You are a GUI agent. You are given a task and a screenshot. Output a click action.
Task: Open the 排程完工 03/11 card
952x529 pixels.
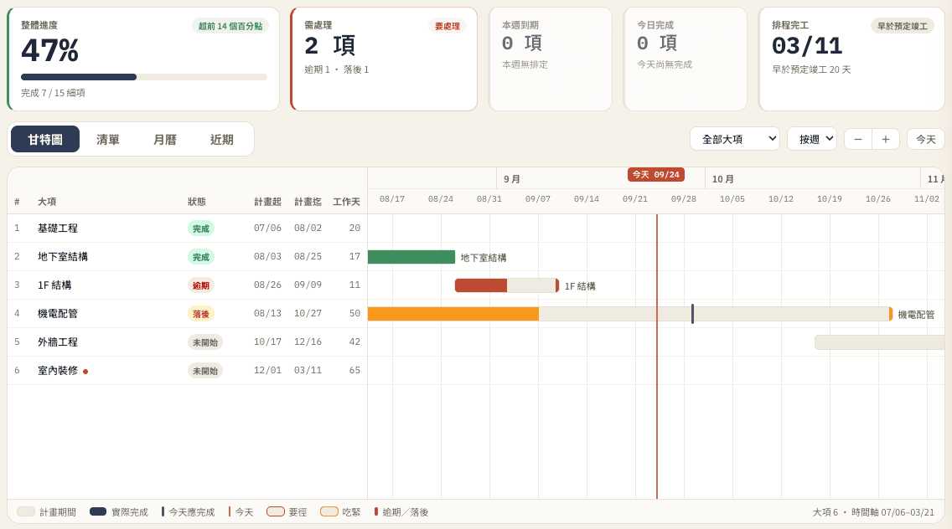coord(851,59)
